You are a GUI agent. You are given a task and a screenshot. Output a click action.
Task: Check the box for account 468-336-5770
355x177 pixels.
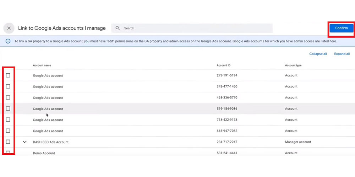point(8,98)
